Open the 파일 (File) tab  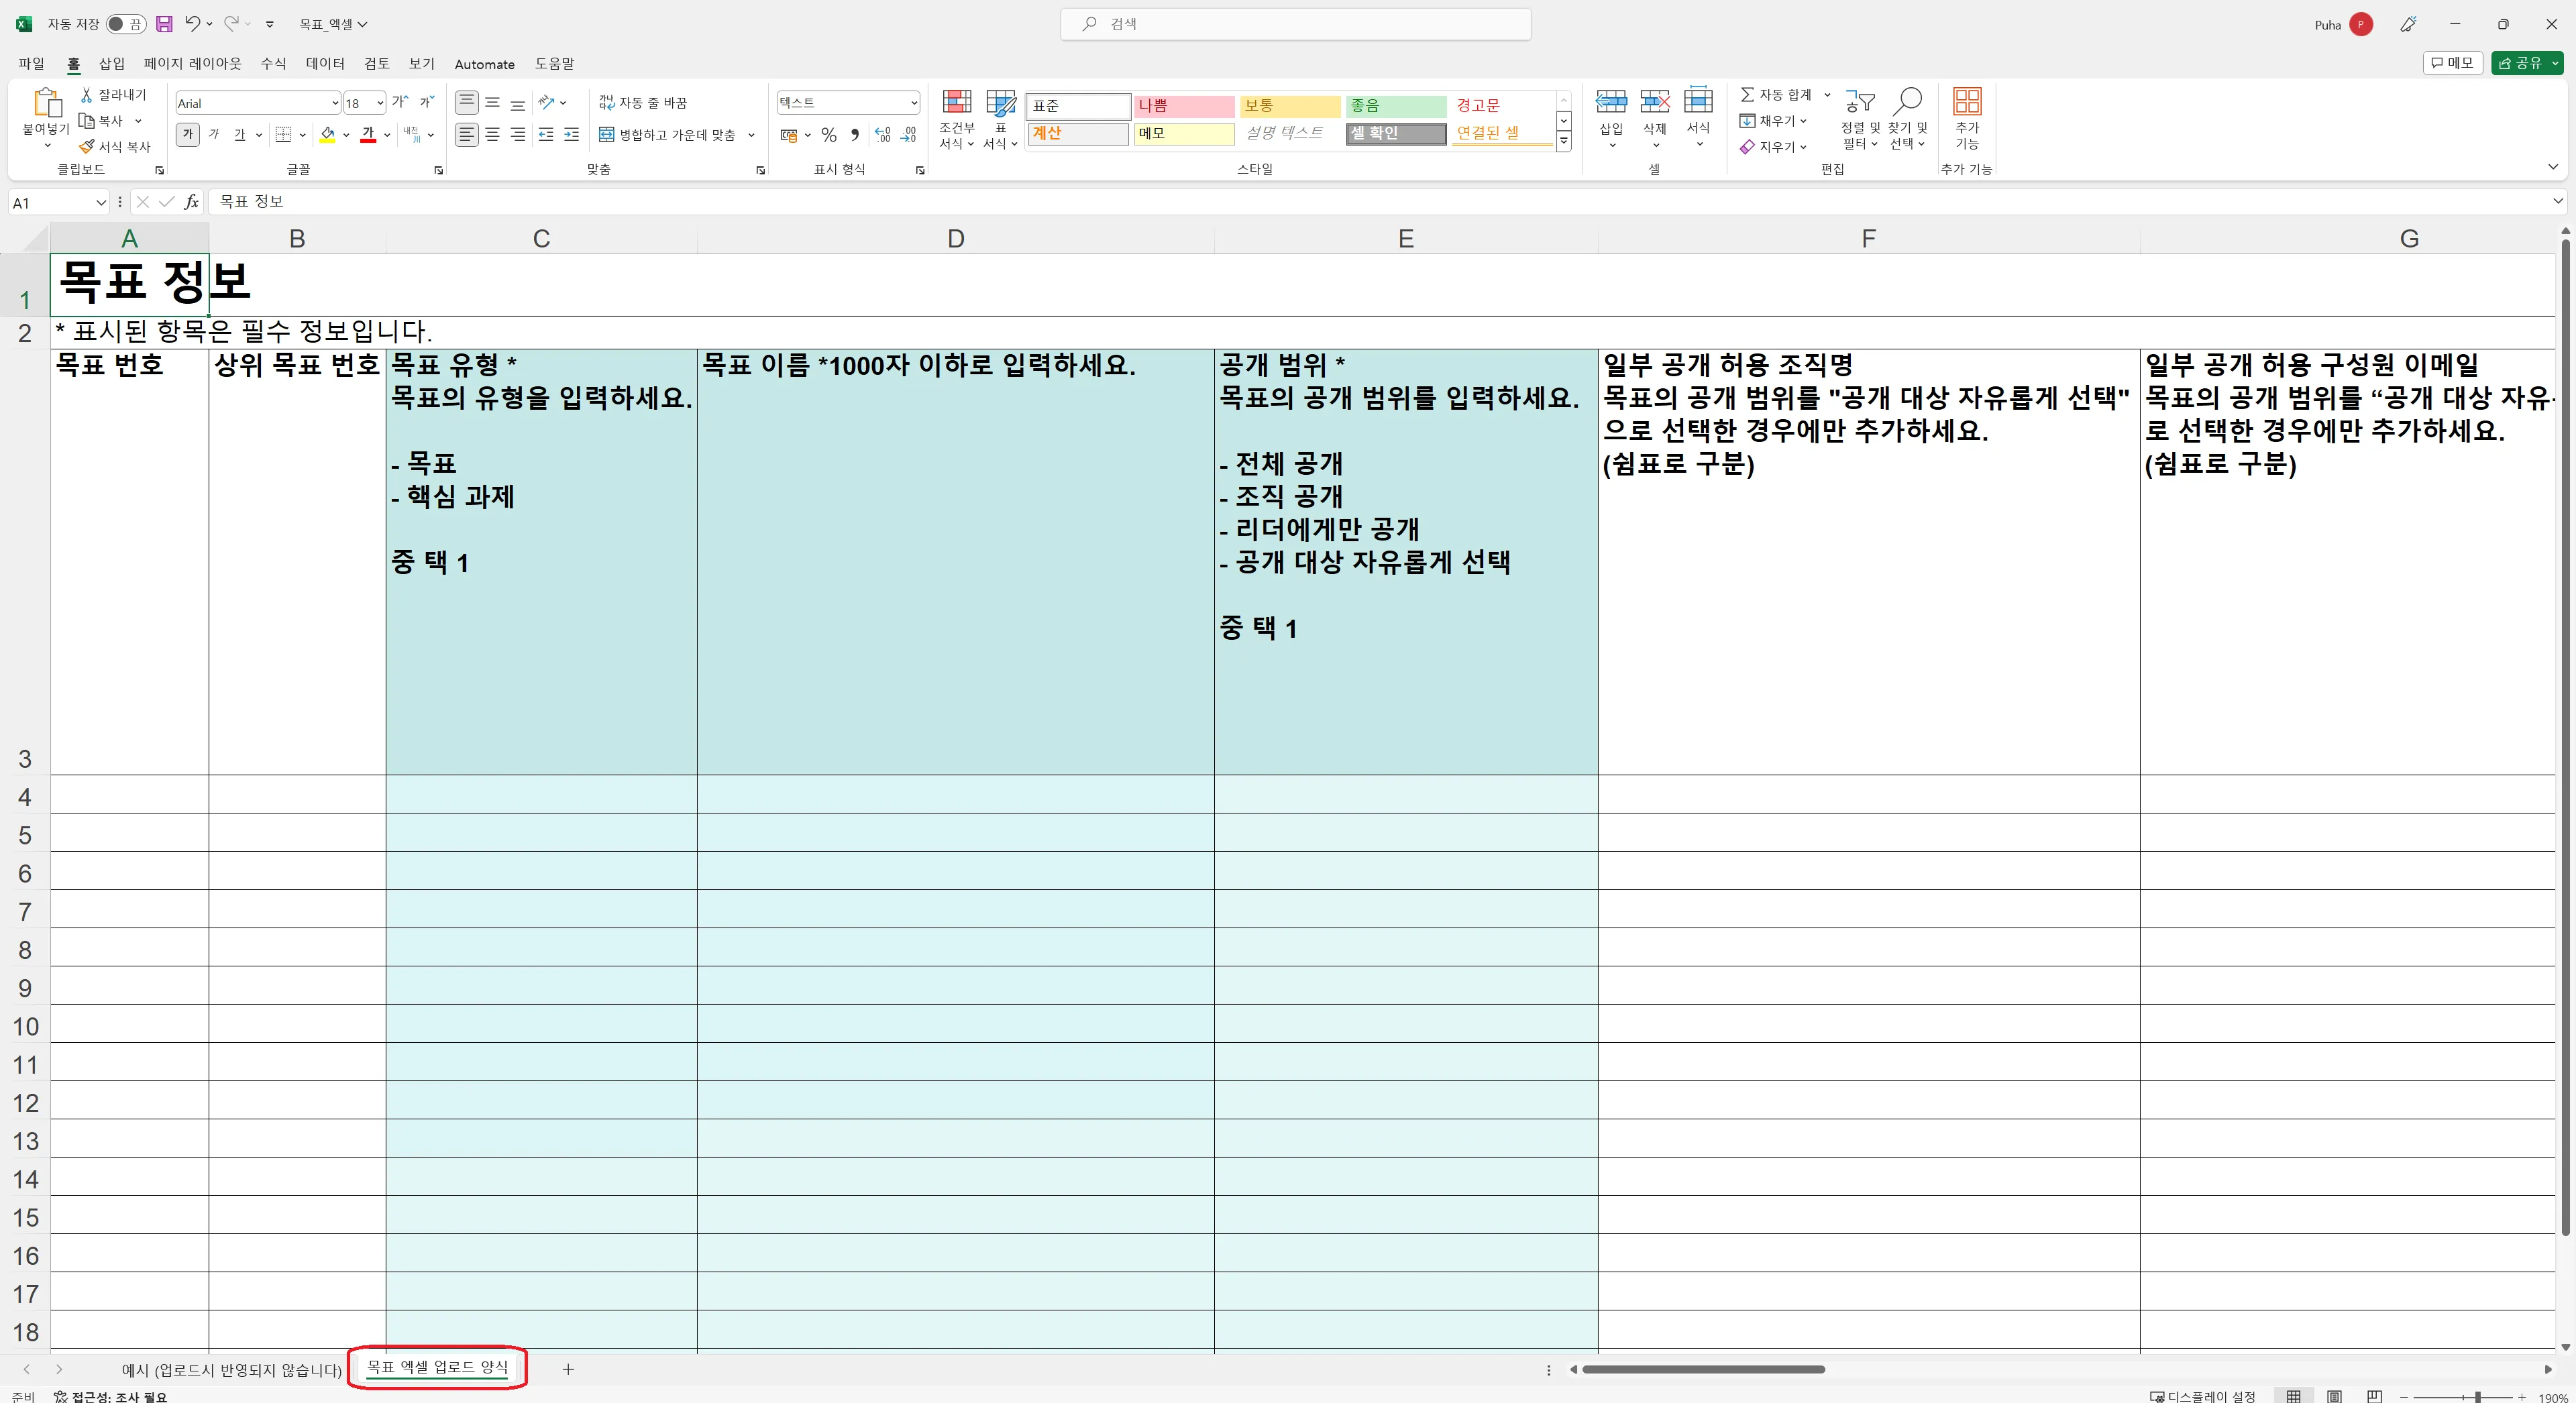(x=31, y=63)
